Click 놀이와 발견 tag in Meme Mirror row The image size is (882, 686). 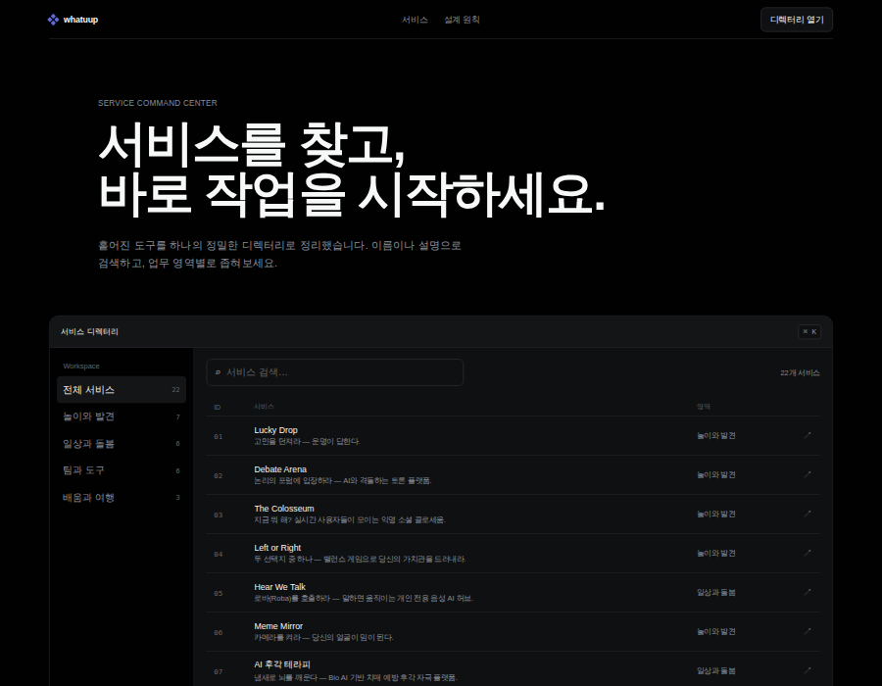(x=716, y=631)
